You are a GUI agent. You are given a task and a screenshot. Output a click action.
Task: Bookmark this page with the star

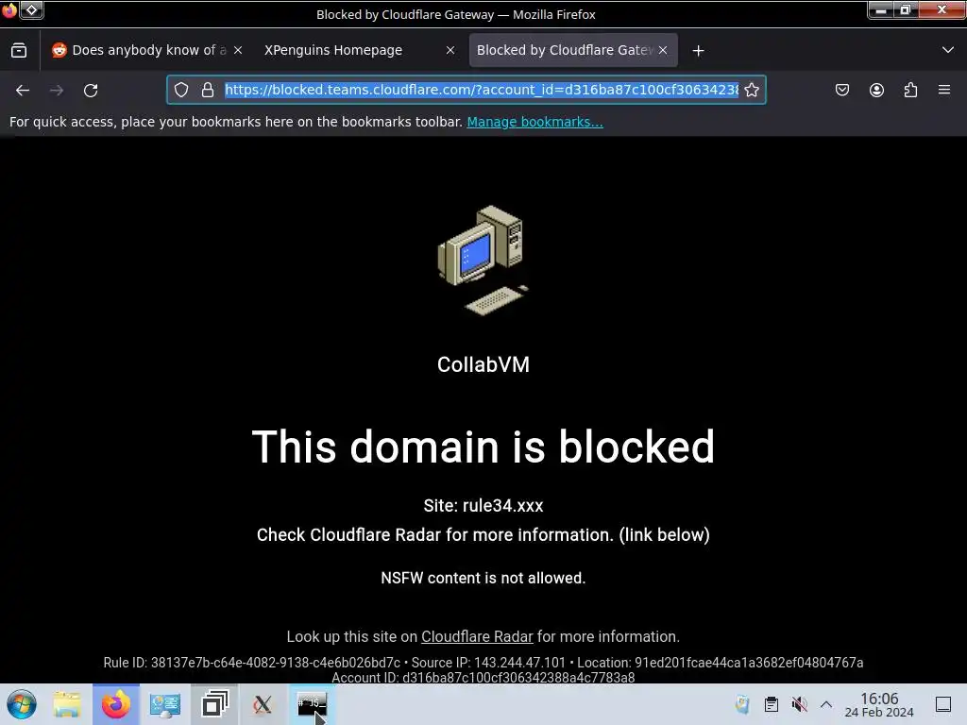[751, 90]
